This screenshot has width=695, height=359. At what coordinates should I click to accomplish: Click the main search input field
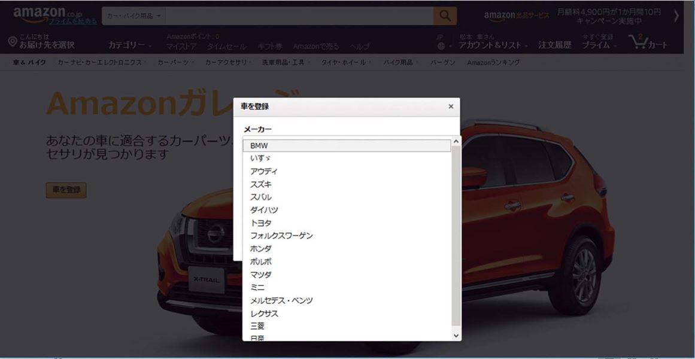pos(299,16)
